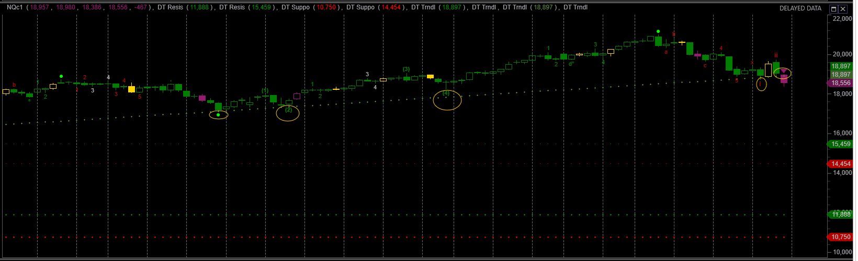Click the red 14,454 support price tag
Viewport: 858px width, 261px height.
click(x=840, y=164)
